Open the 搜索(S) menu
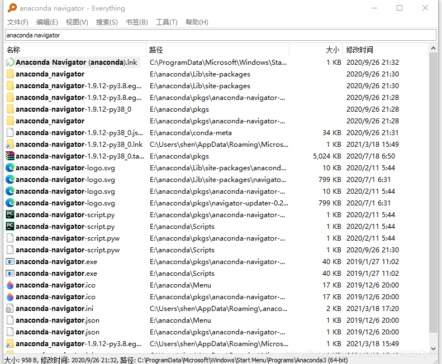442x364 pixels. click(107, 22)
